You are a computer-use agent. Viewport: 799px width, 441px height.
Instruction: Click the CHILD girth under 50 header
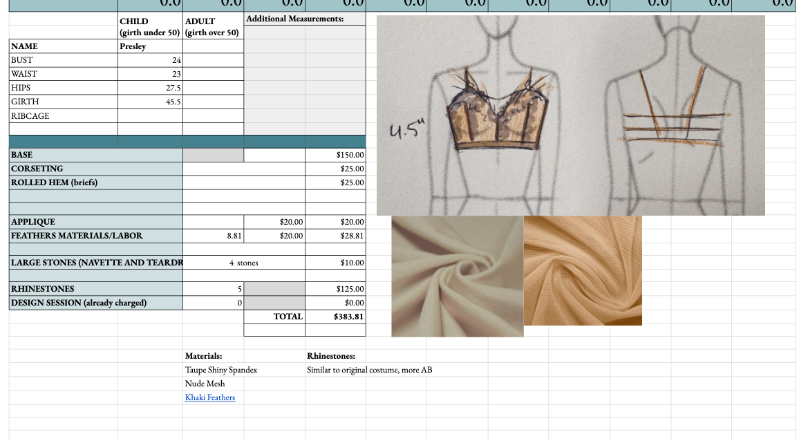tap(150, 26)
